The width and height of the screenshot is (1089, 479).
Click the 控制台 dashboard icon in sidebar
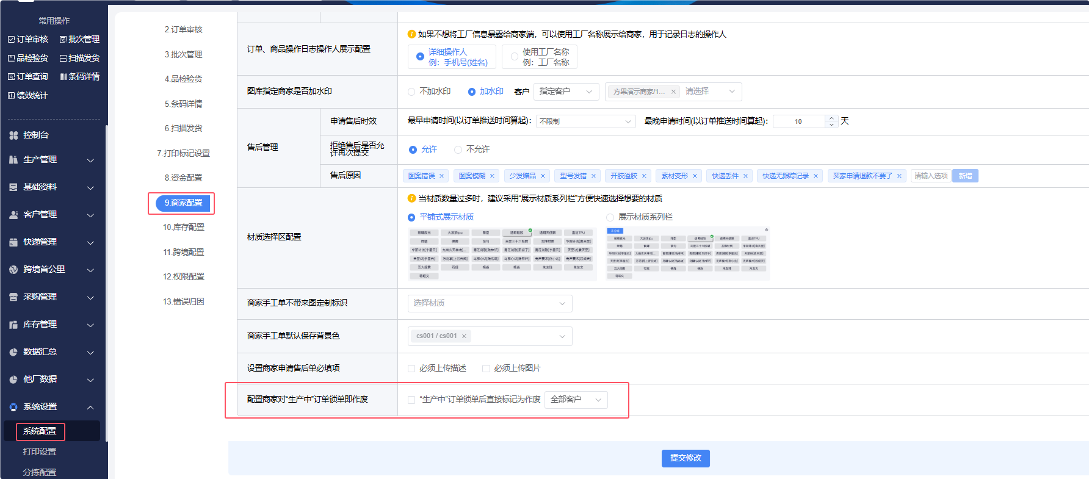pos(13,135)
